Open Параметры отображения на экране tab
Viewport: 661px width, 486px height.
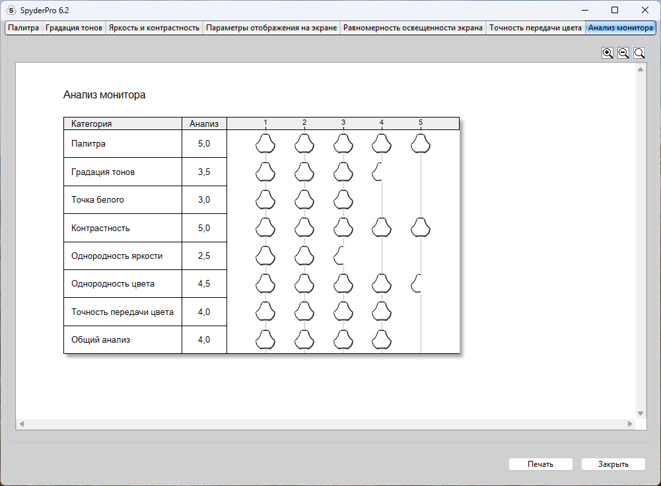pos(271,28)
